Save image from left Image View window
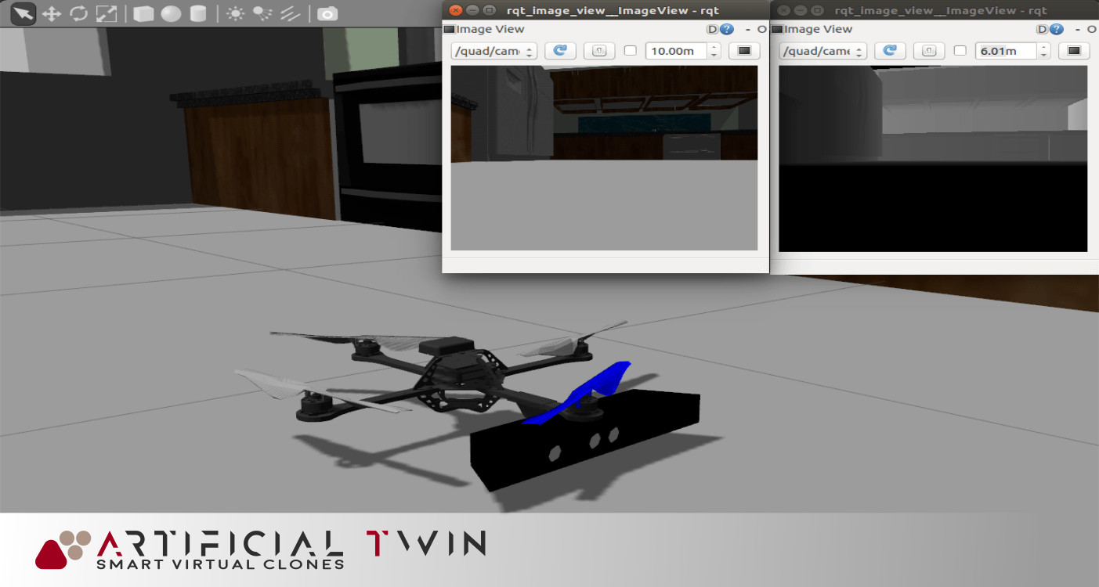1099x587 pixels. coord(744,51)
